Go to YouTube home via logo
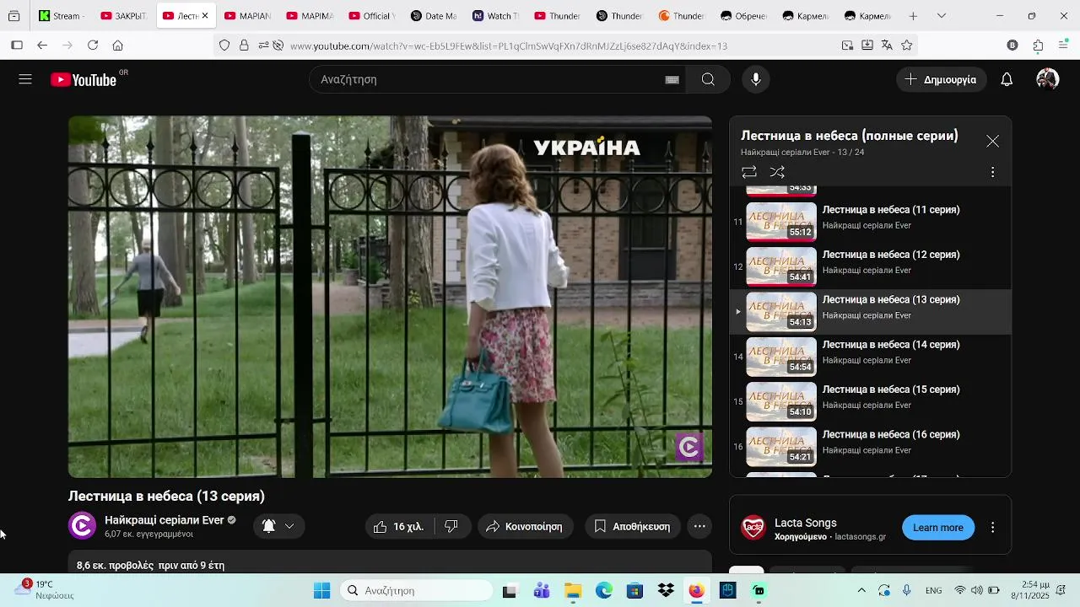 (x=84, y=80)
